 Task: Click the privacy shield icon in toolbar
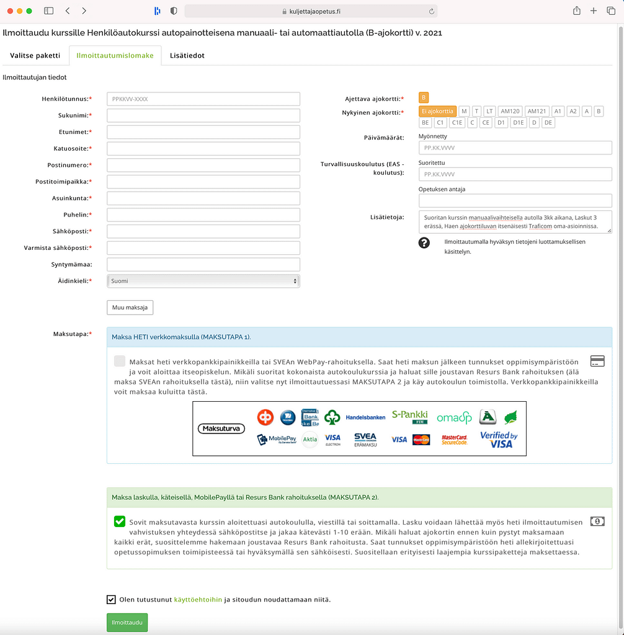[174, 11]
